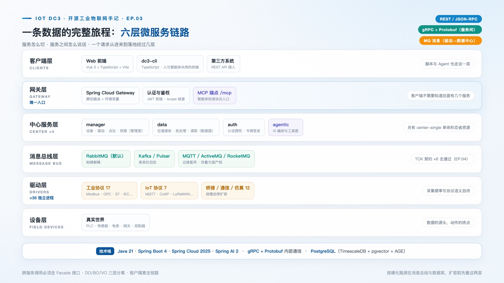The height and width of the screenshot is (283, 504).
Task: Click the 客户端层 layer heading
Action: 41,61
